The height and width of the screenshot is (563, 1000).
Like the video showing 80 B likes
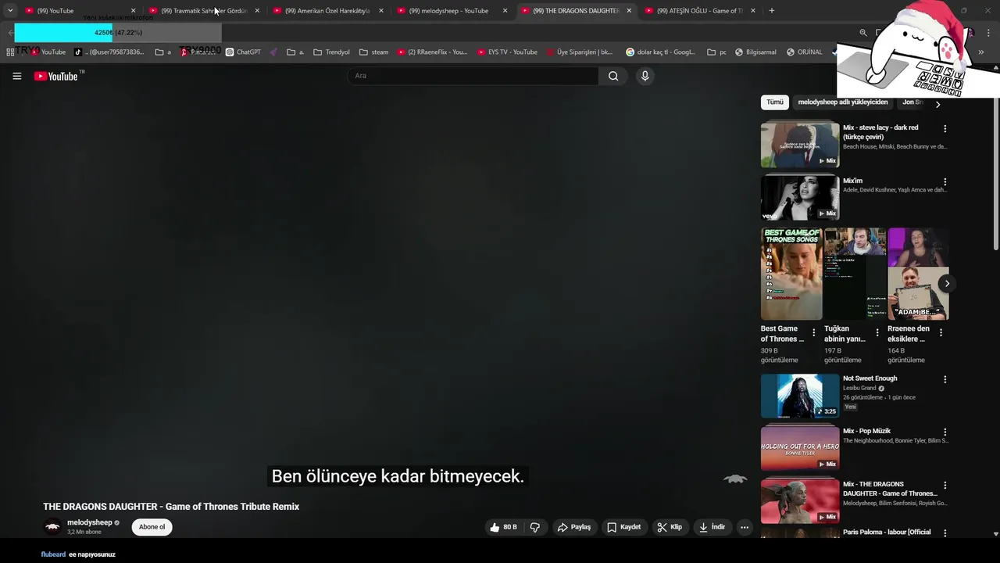(x=504, y=527)
